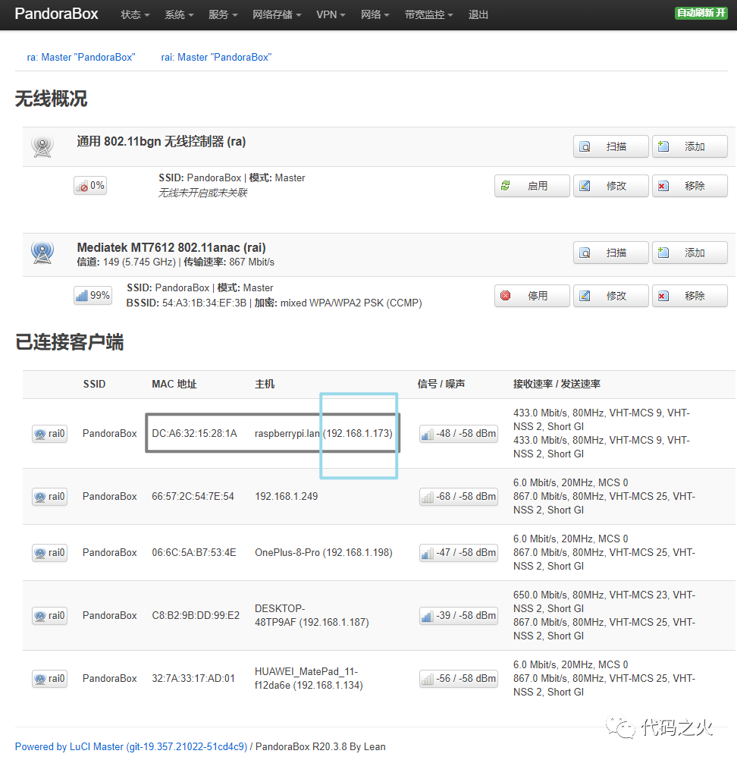
Task: Click 添加 for the 802.11bgn ra controller
Action: (x=689, y=146)
